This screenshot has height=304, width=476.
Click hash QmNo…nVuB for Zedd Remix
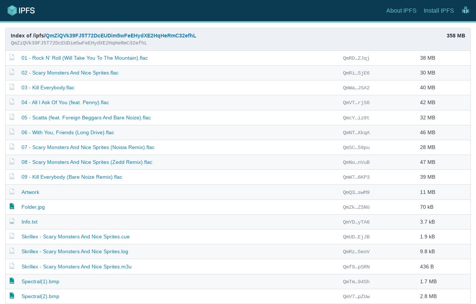356,162
